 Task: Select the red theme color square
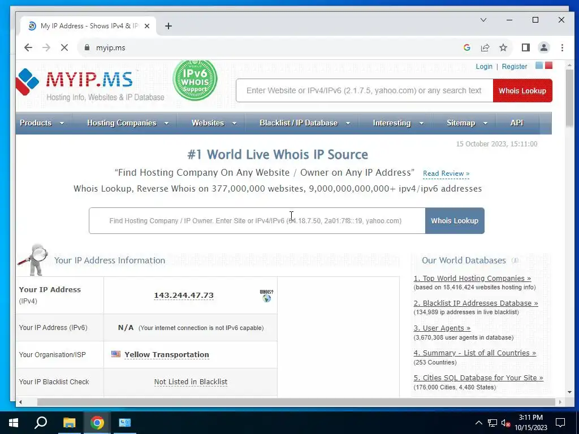point(548,66)
